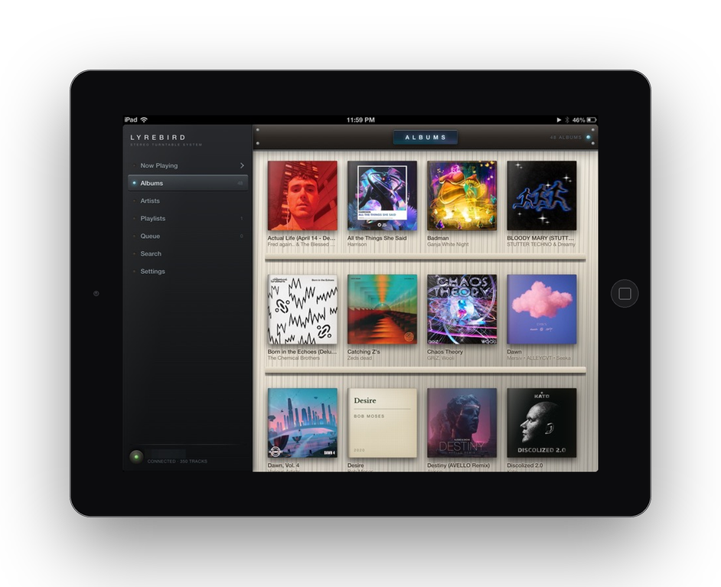Viewport: 721px width, 587px height.
Task: Click the 'Catching Z's' title text
Action: (364, 351)
